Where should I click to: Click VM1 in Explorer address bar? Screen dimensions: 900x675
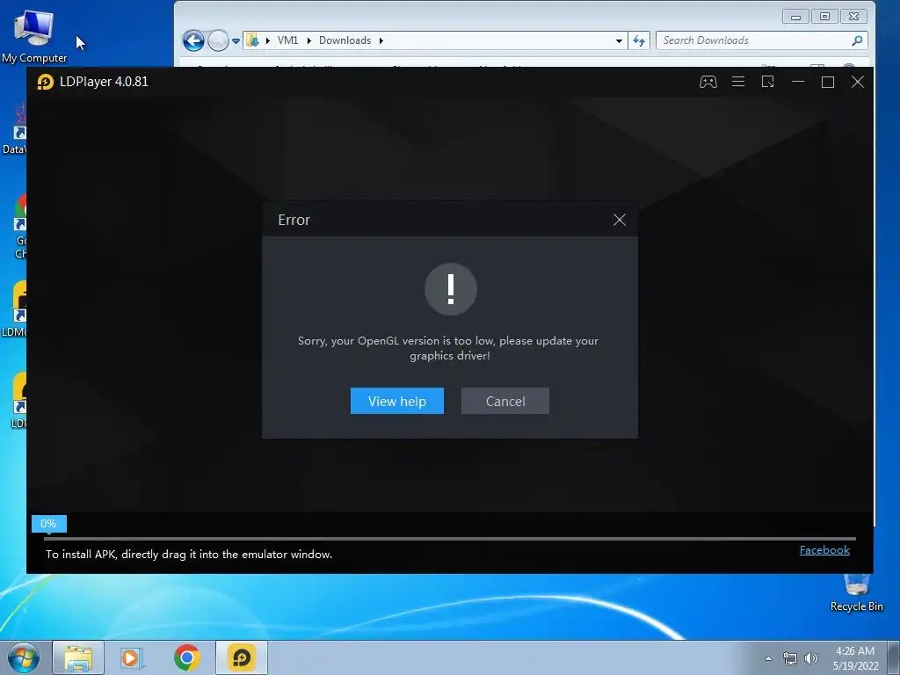287,40
